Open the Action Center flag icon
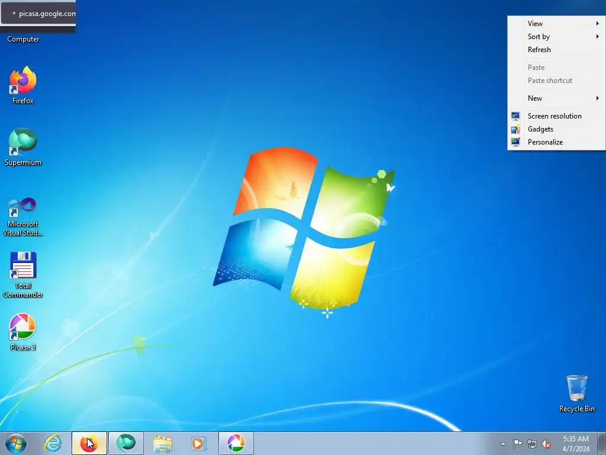 tap(517, 444)
